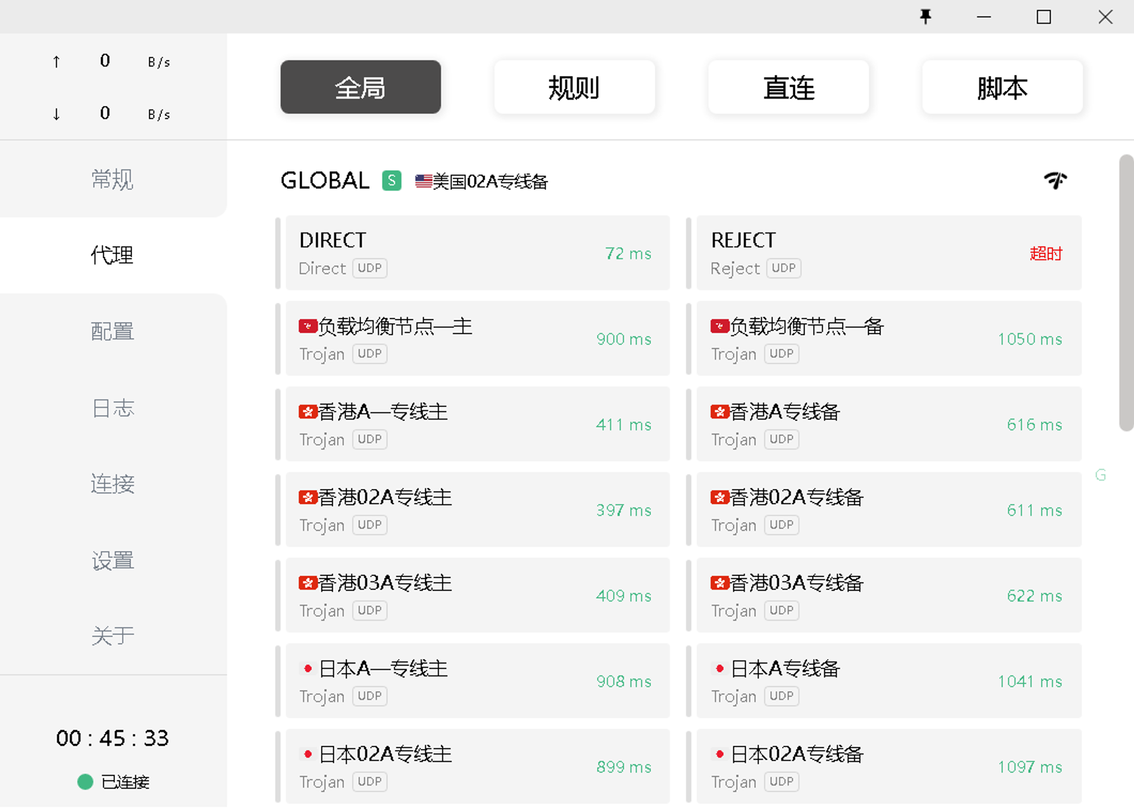Open the 日志 logs tab

click(x=112, y=408)
